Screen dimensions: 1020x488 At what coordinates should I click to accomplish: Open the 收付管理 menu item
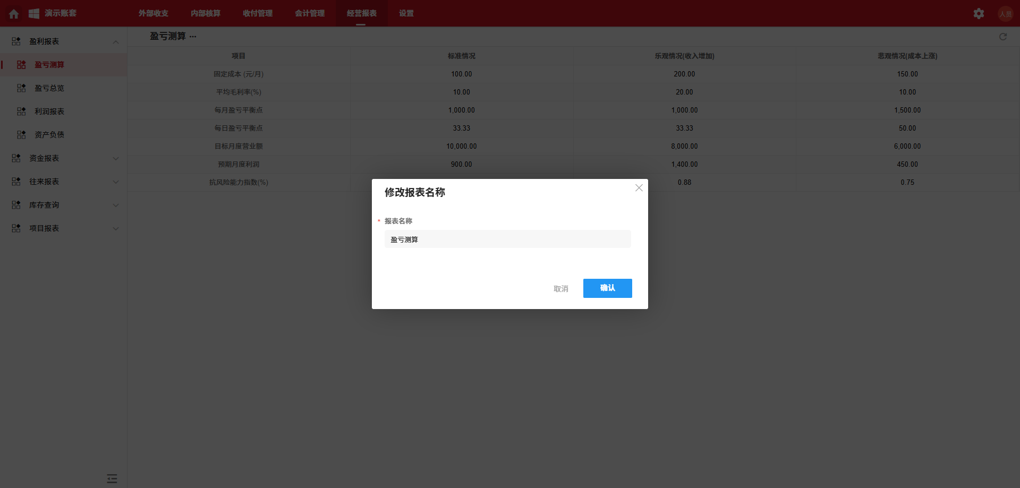coord(257,13)
